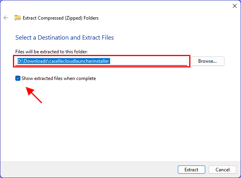This screenshot has height=178, width=241.
Task: Click the zipped folder icon in the title
Action: [x=18, y=18]
